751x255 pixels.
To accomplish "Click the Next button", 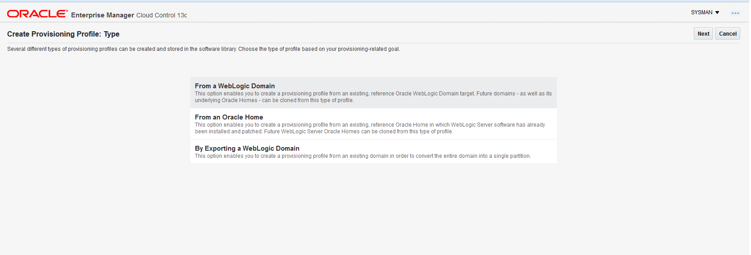I will [703, 34].
